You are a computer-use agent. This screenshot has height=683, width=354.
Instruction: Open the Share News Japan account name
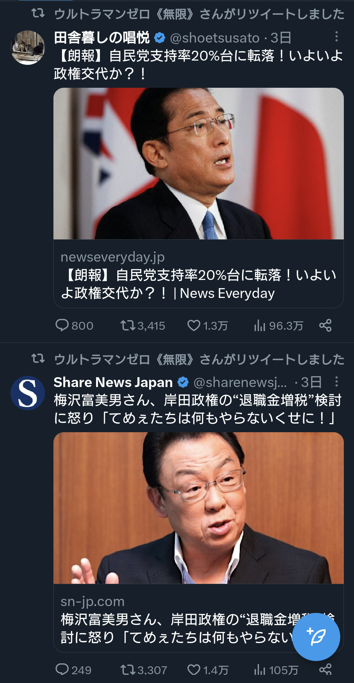(113, 382)
